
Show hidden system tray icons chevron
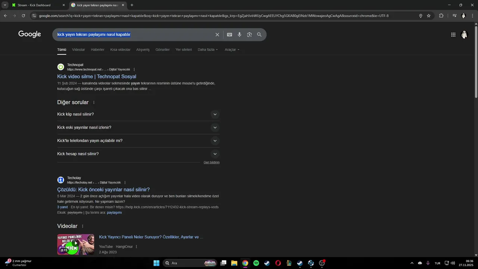[412, 263]
